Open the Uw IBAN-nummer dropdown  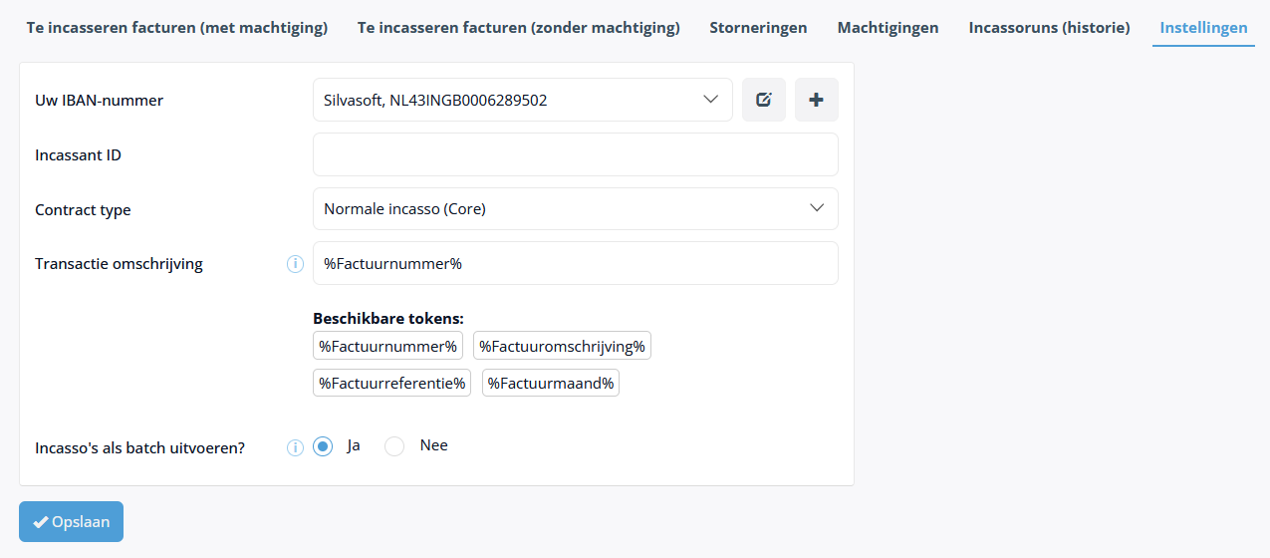pos(523,100)
